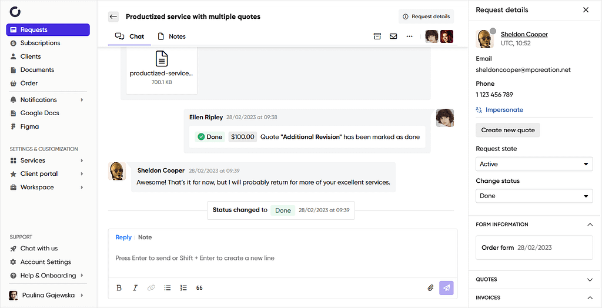The height and width of the screenshot is (308, 602).
Task: Insert a numbered list
Action: (183, 287)
